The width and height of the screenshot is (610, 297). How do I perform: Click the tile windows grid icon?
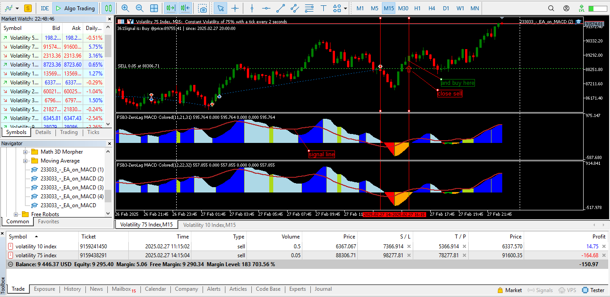(x=154, y=8)
